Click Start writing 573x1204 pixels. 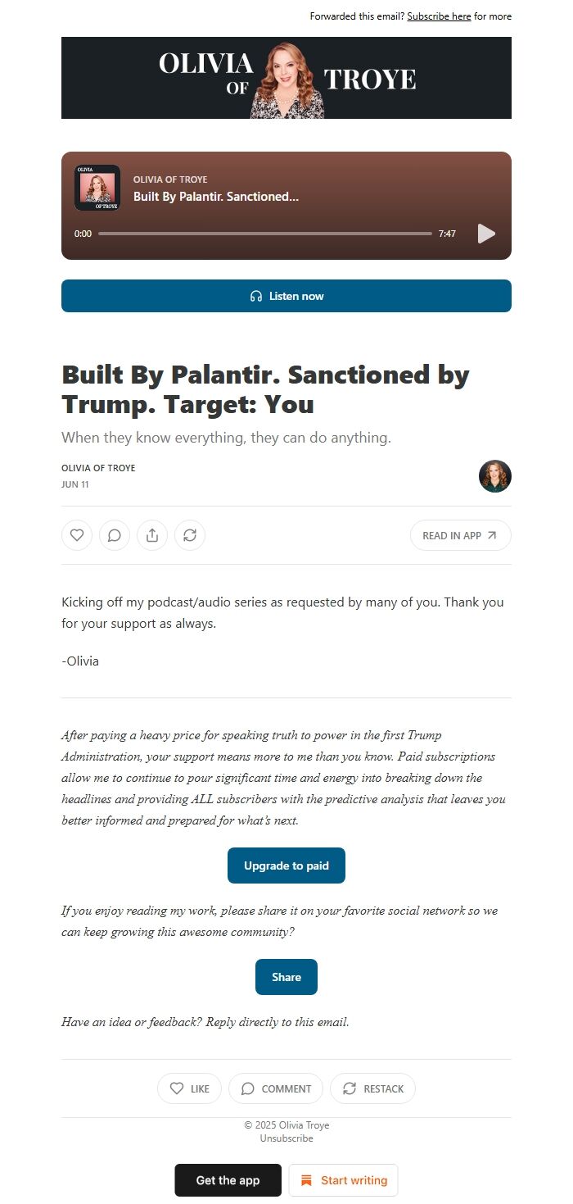click(x=344, y=1180)
